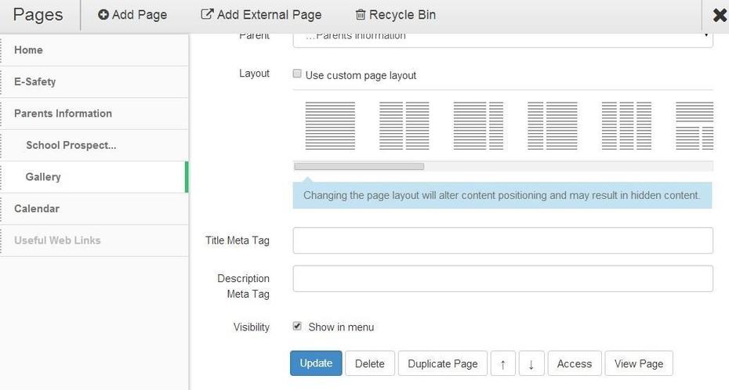Open the Recycle Bin

coord(396,15)
